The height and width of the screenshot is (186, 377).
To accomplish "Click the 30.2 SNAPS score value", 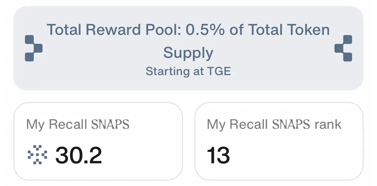I will click(x=79, y=155).
